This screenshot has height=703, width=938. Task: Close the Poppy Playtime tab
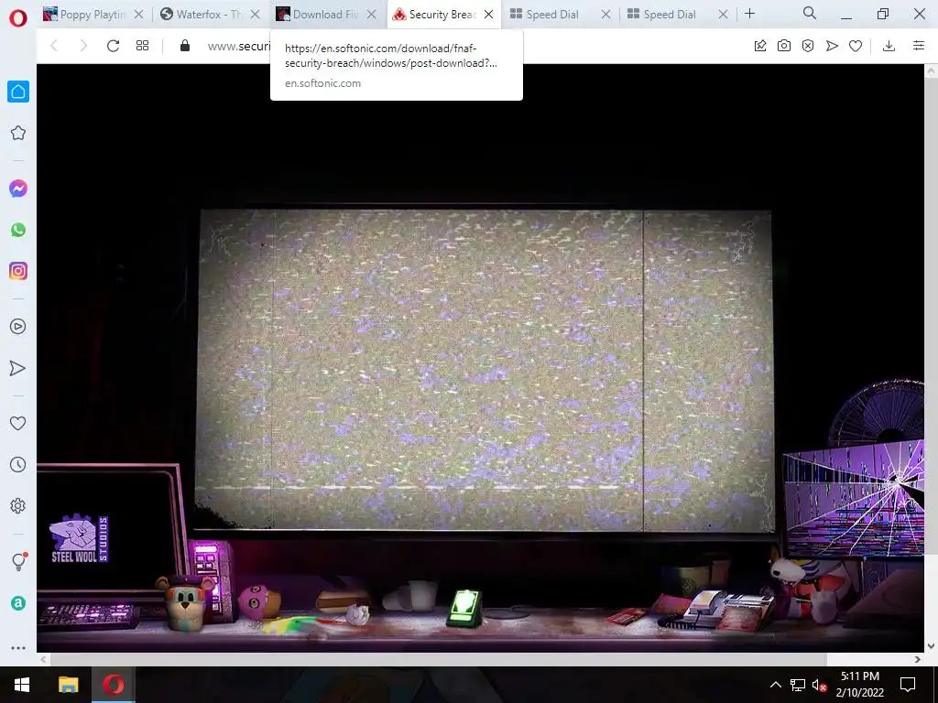139,15
